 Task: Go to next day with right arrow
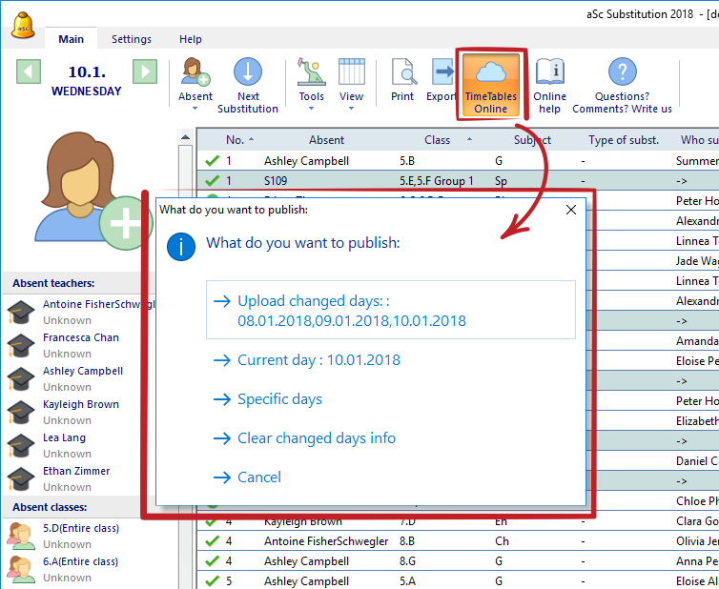tap(145, 71)
